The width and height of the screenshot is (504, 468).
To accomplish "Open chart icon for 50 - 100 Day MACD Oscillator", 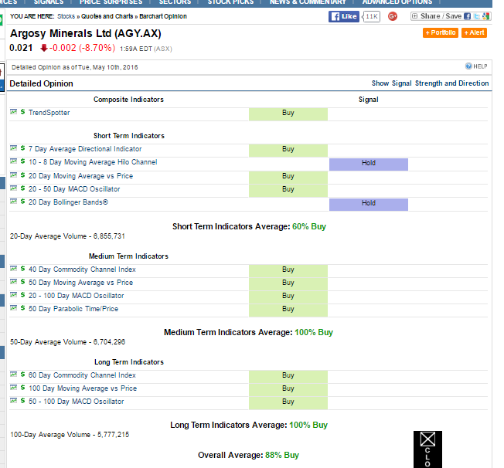I will click(x=13, y=401).
